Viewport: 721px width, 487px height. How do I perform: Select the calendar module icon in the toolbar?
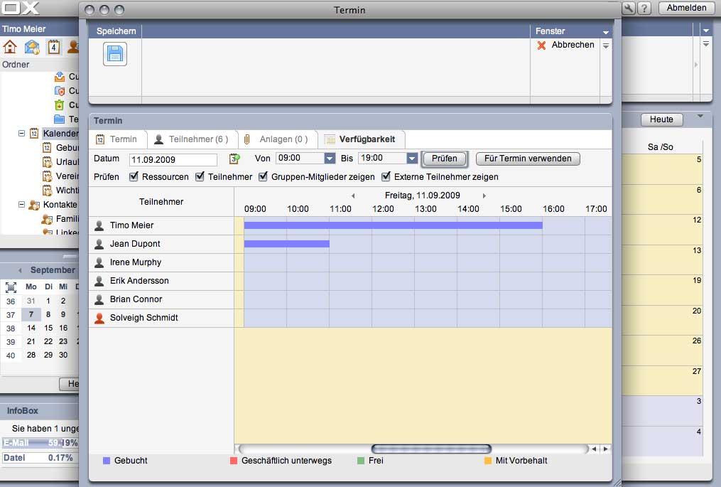pyautogui.click(x=54, y=47)
